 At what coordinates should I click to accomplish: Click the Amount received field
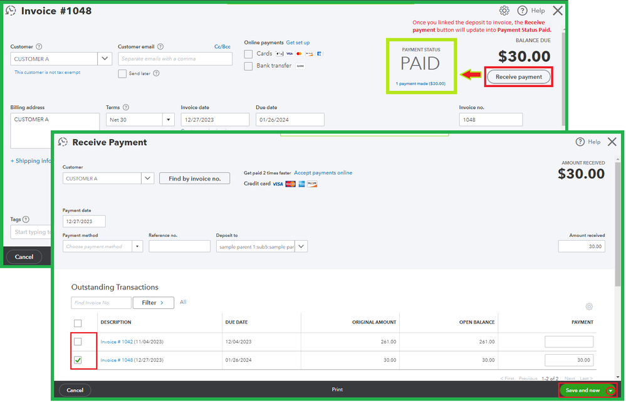tap(582, 246)
